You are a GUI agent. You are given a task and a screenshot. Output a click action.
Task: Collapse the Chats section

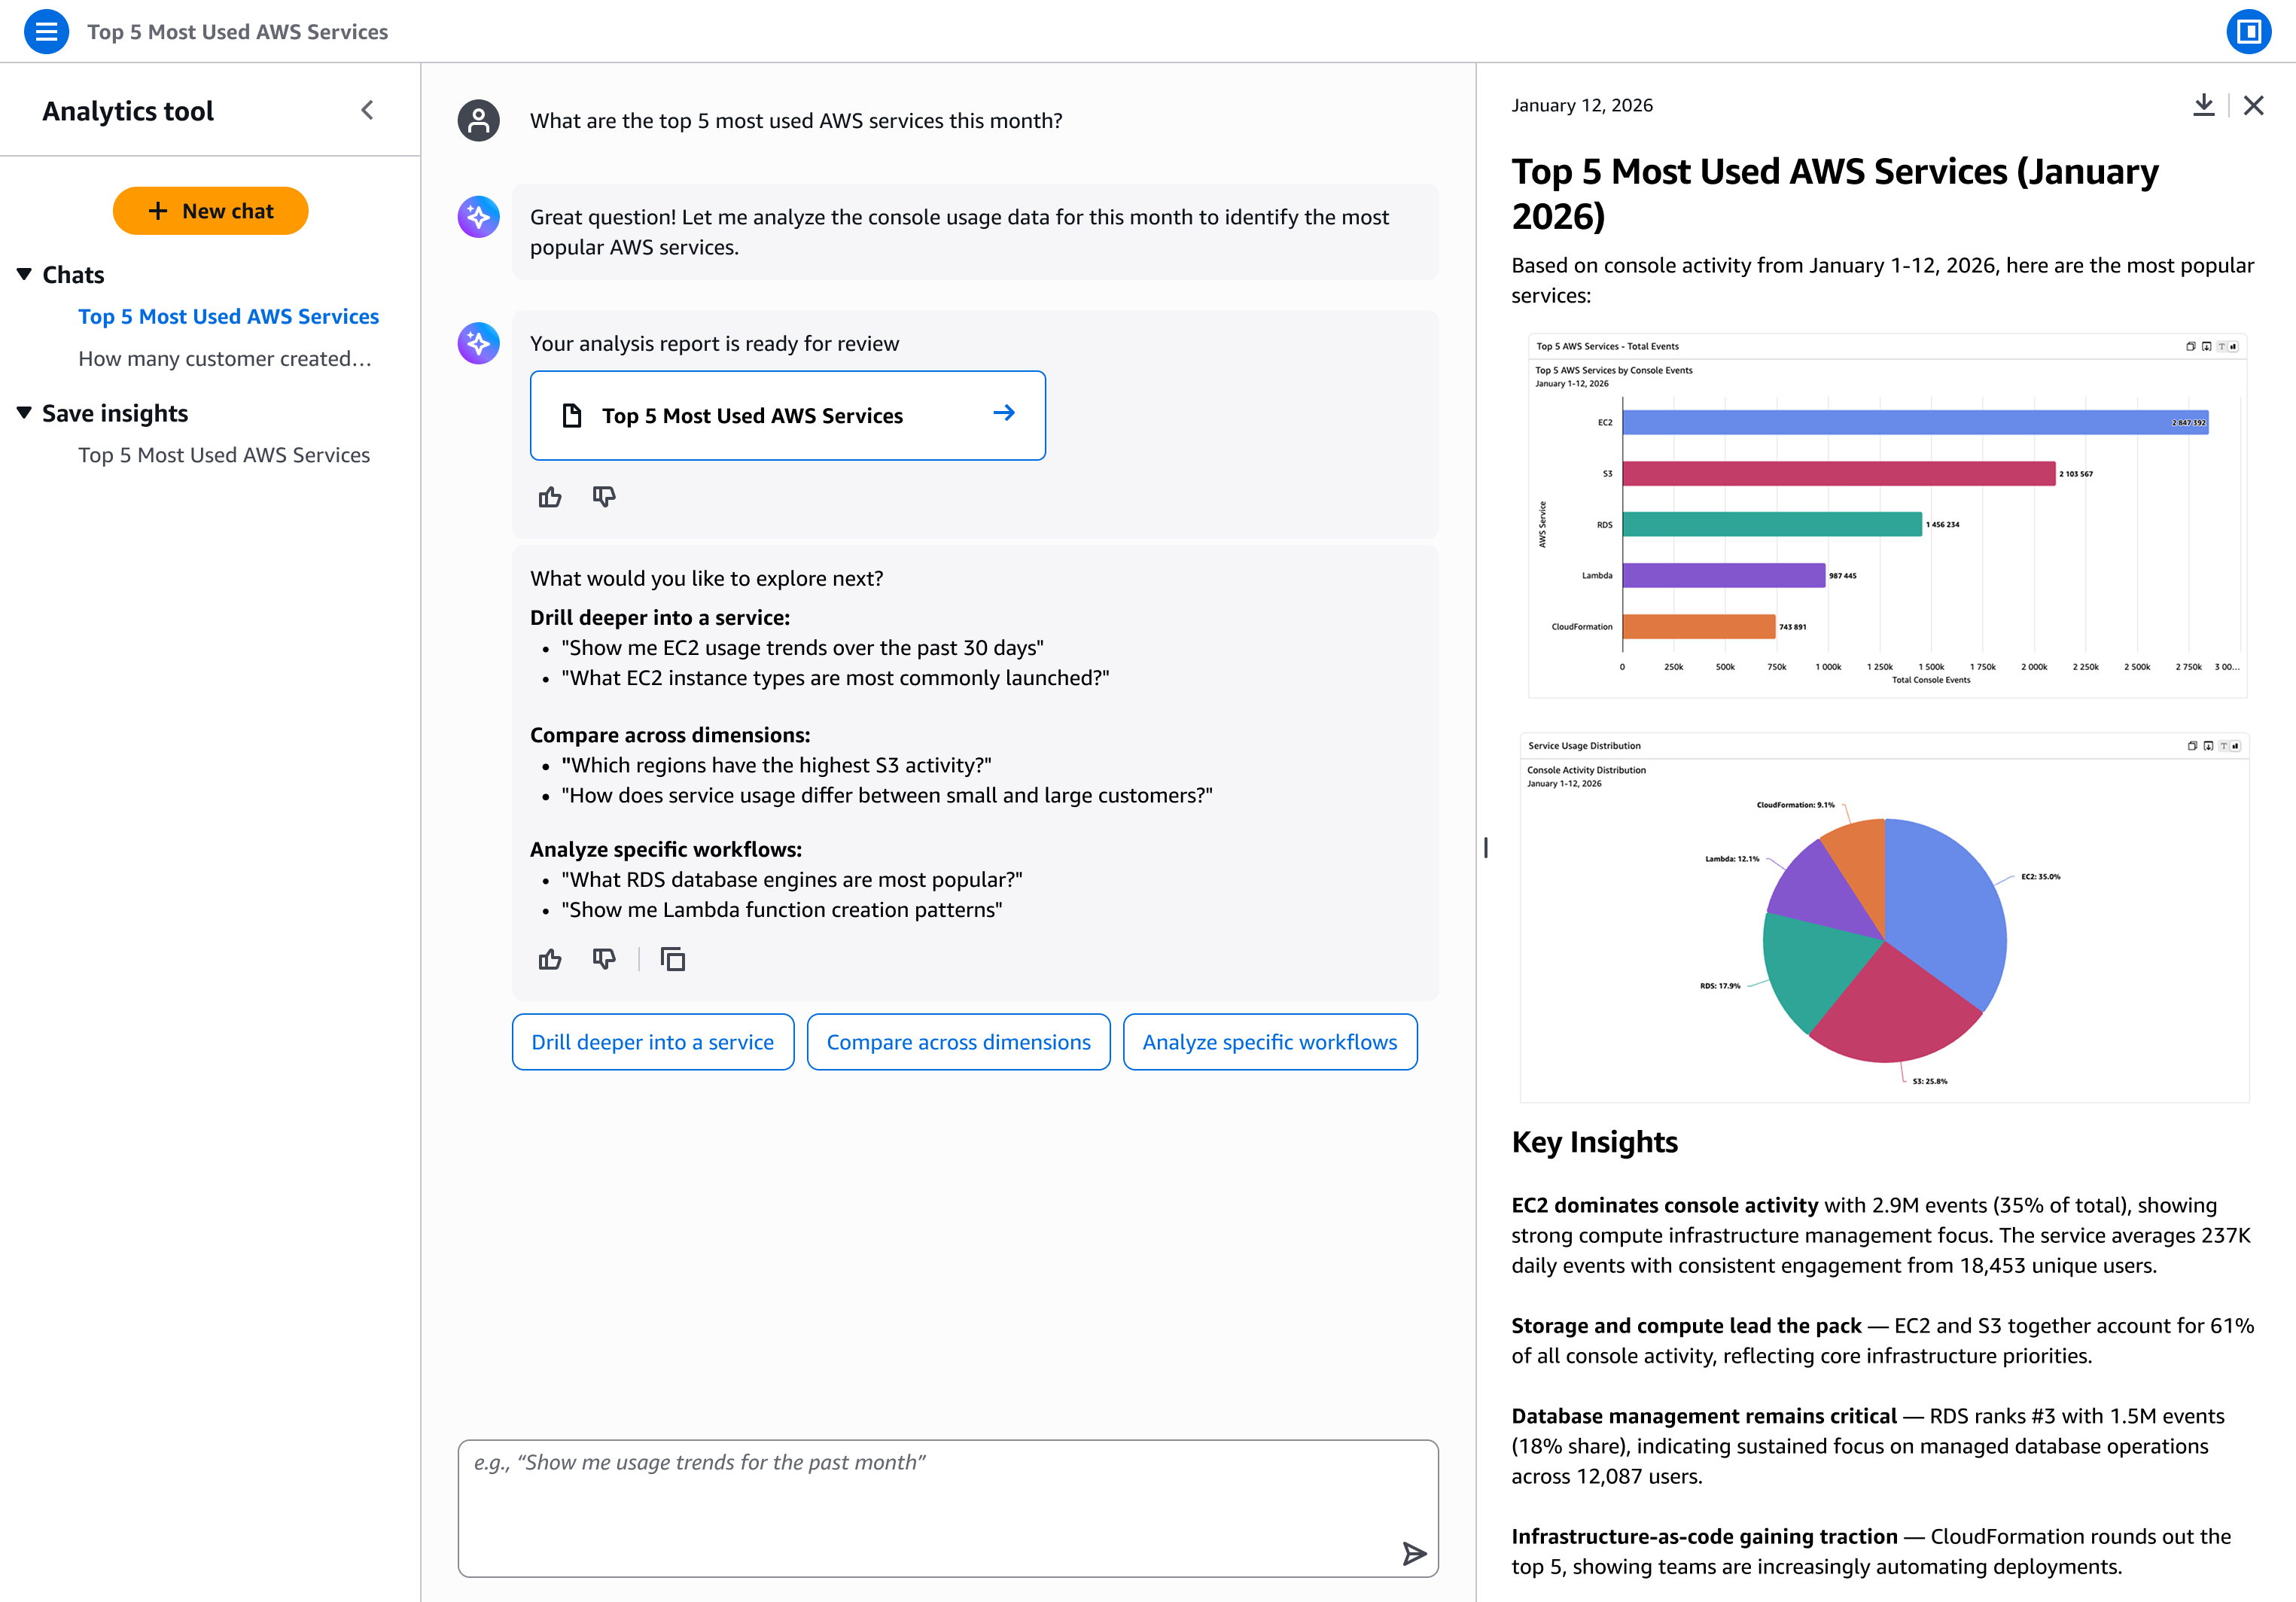pos(25,274)
